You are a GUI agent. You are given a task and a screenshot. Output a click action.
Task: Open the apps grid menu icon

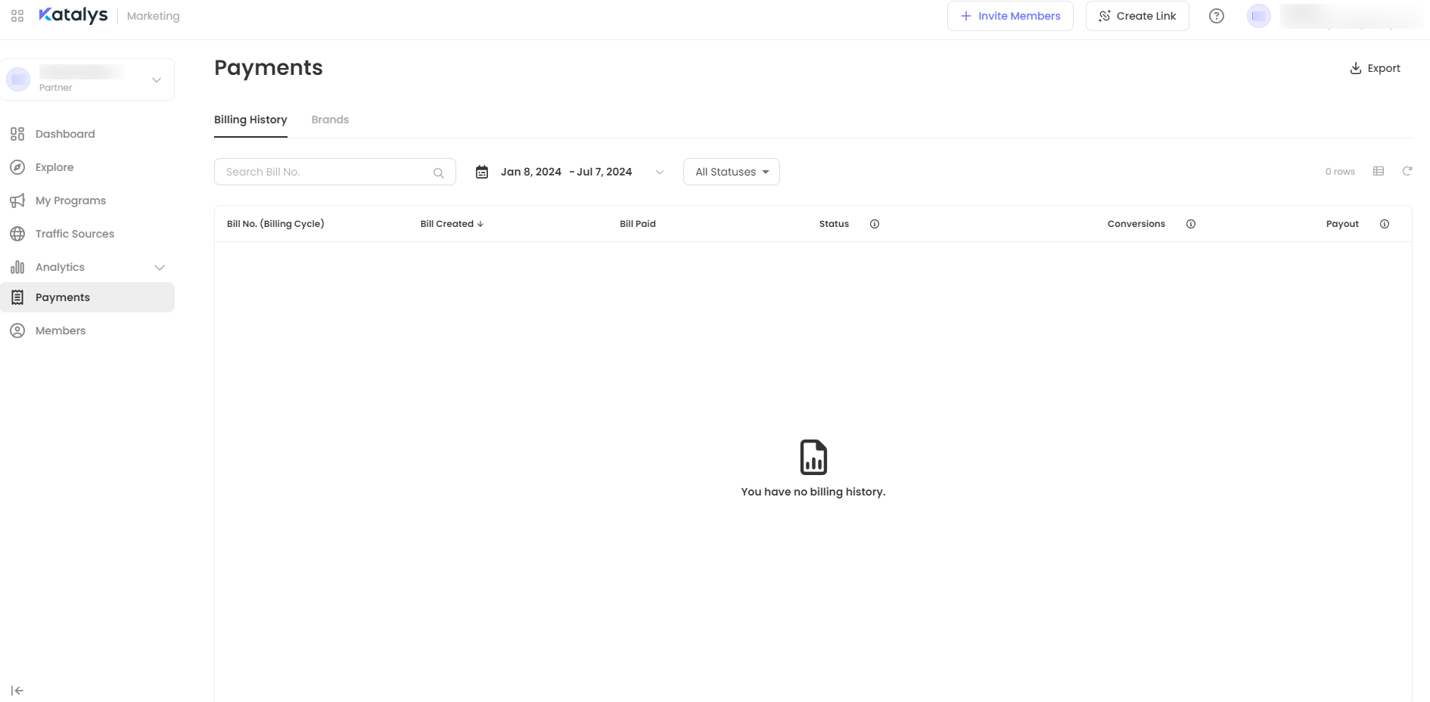pos(17,16)
